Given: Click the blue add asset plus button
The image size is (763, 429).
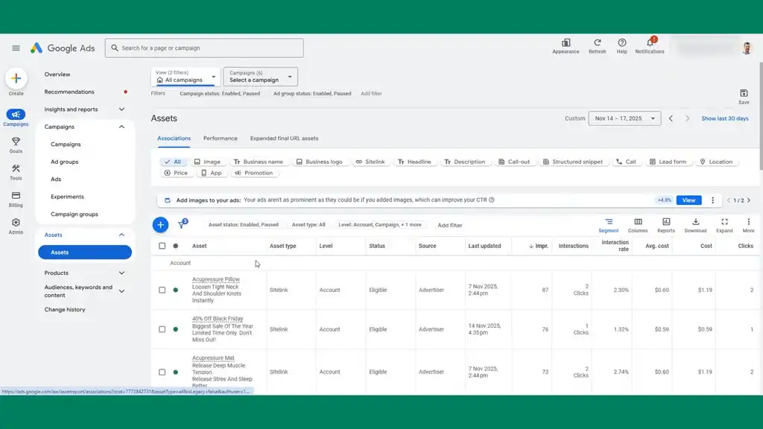Looking at the screenshot, I should click(x=160, y=225).
